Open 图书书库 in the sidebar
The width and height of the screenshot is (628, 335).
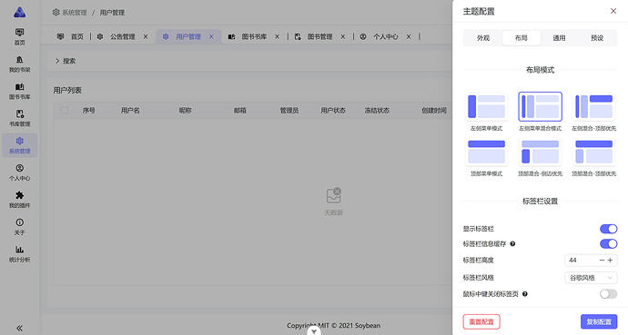tap(20, 91)
